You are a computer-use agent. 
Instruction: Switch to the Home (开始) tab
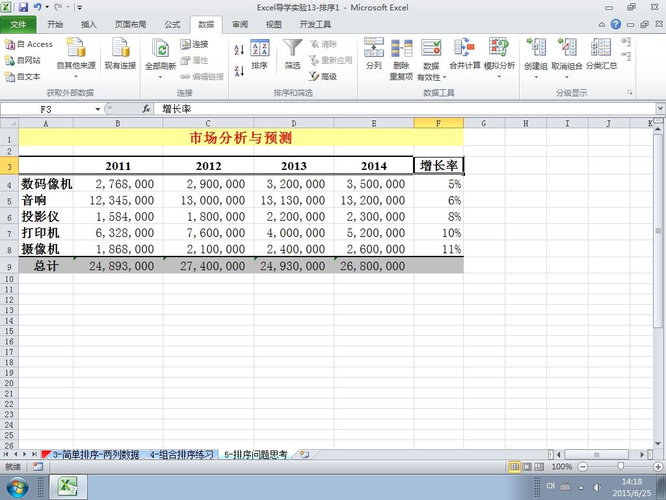pos(55,25)
